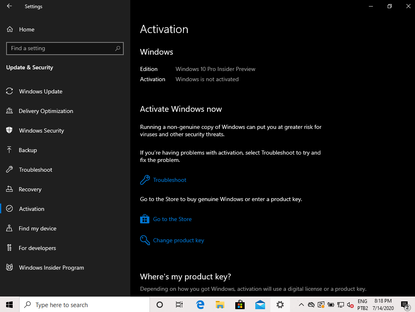Open the Troubleshoot sidebar item

[65, 170]
